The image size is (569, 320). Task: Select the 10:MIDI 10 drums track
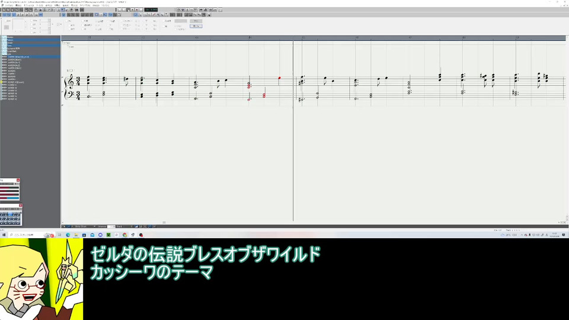(x=30, y=82)
